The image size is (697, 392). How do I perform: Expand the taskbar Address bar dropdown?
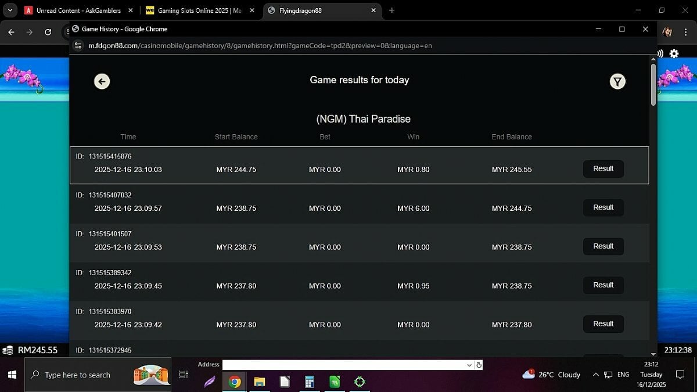point(469,365)
